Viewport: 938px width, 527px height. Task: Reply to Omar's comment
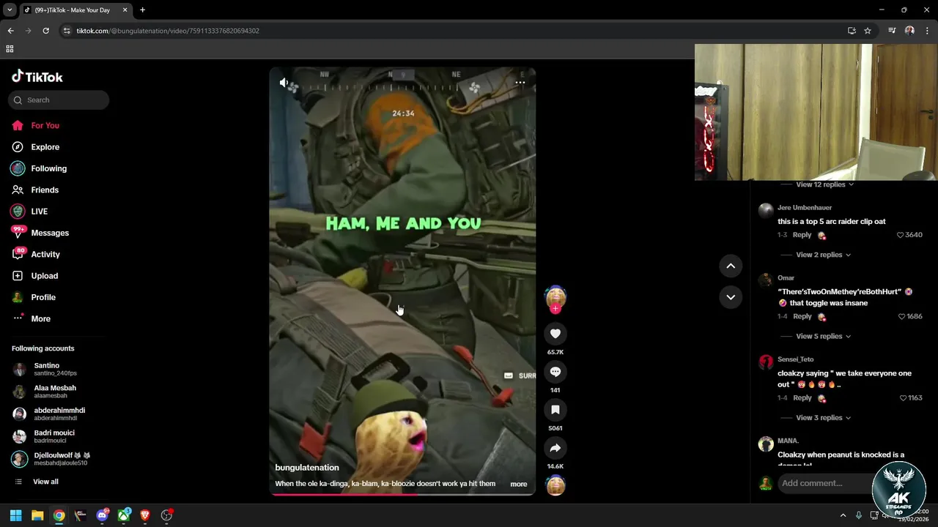click(x=802, y=316)
